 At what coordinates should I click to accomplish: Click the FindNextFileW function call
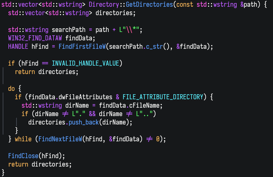[x=60, y=139]
